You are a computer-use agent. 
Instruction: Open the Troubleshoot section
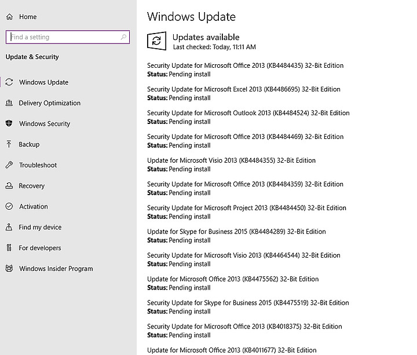coord(38,165)
